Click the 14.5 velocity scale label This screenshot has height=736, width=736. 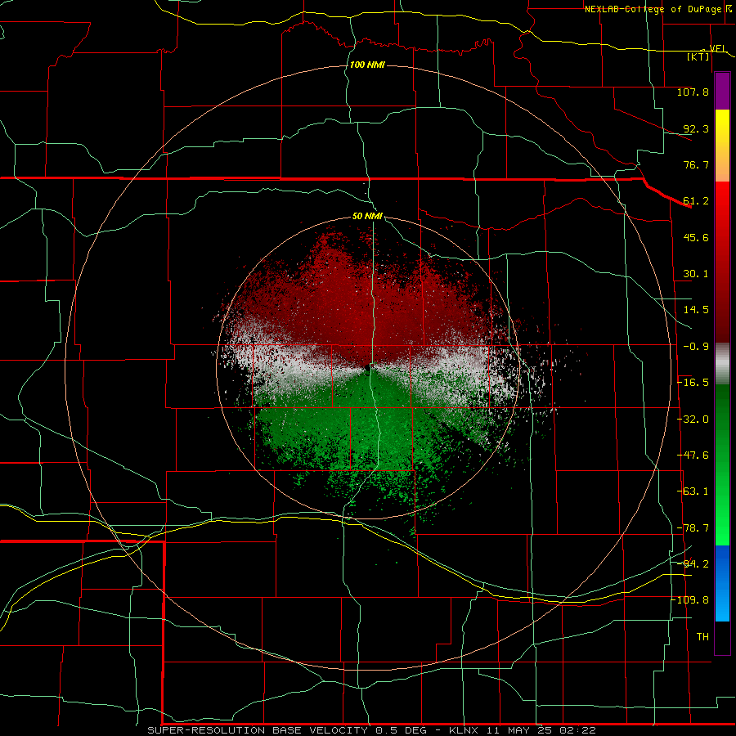696,310
